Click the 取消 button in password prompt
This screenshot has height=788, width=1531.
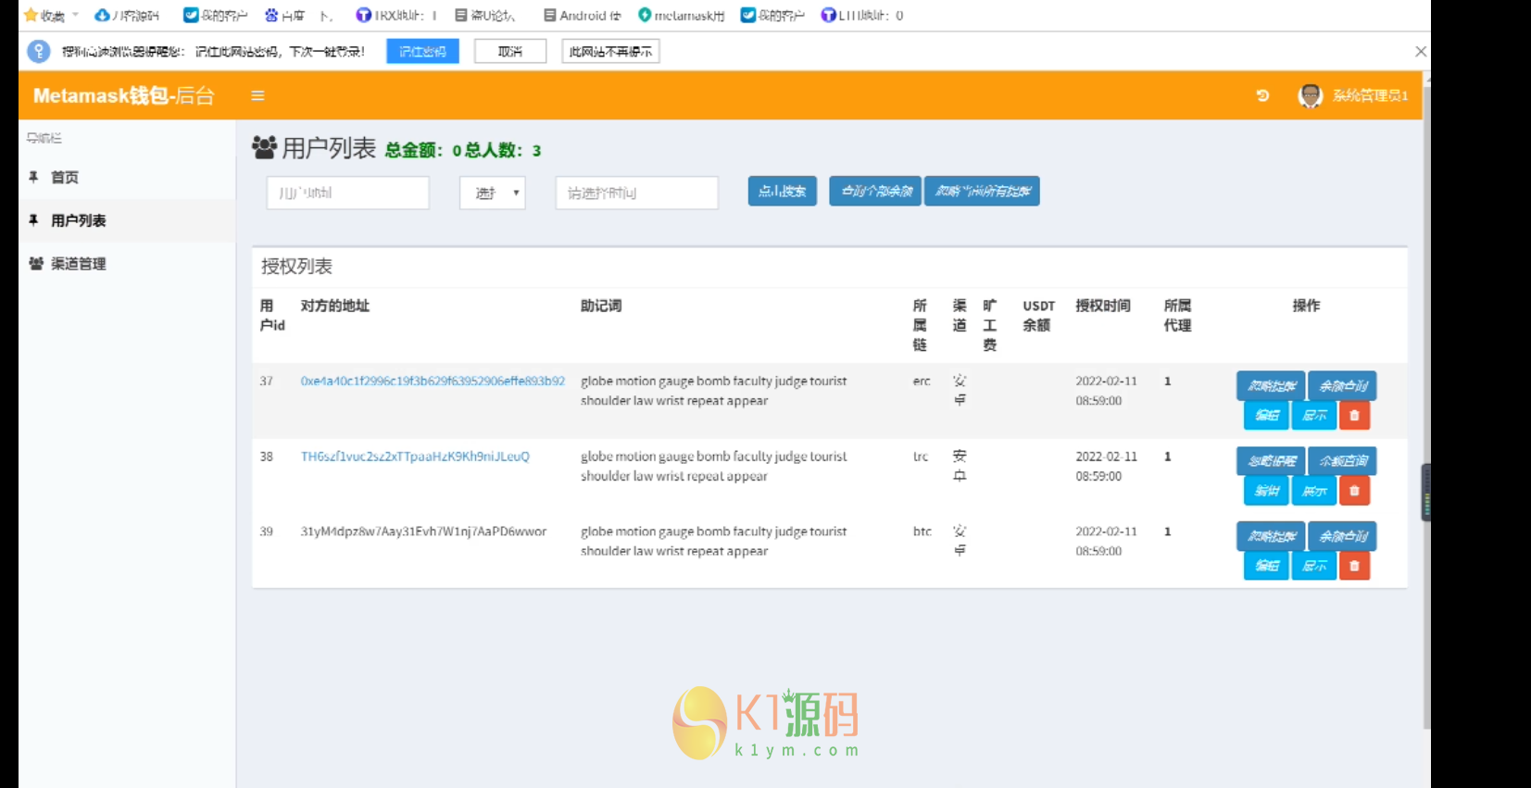tap(510, 52)
